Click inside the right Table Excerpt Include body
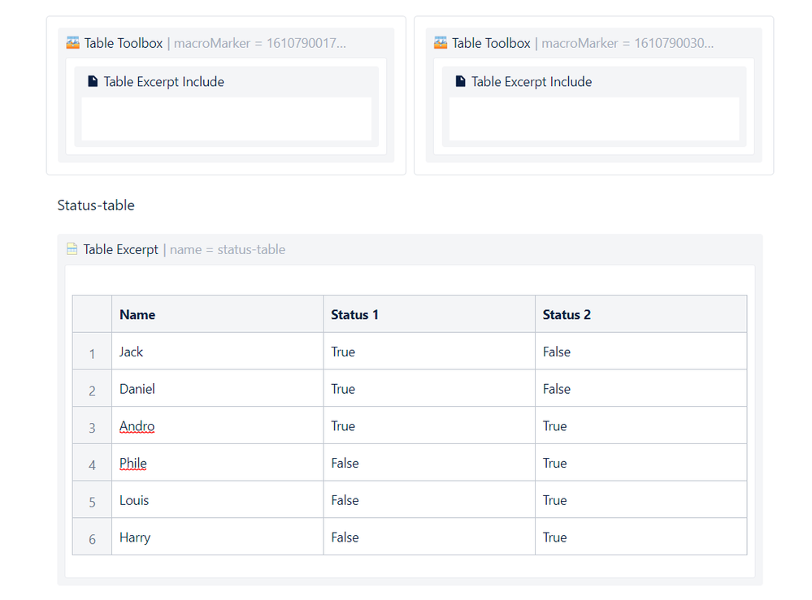Image resolution: width=812 pixels, height=600 pixels. [594, 119]
